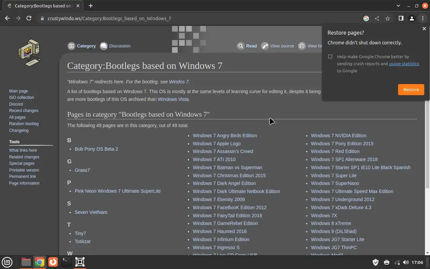430x269 pixels.
Task: Open the Grass7 page
Action: point(82,170)
